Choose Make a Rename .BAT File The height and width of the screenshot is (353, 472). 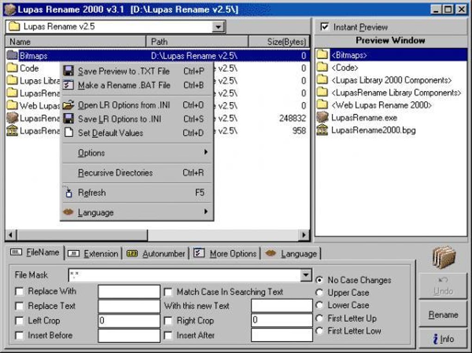pos(137,85)
